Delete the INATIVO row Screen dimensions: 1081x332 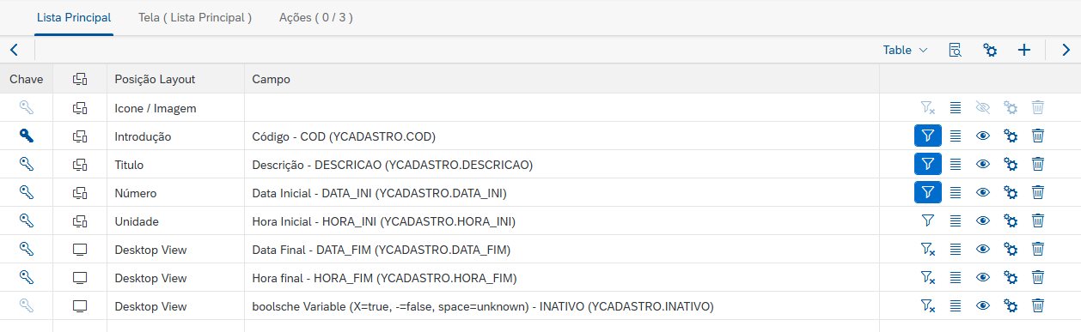[x=1038, y=305]
